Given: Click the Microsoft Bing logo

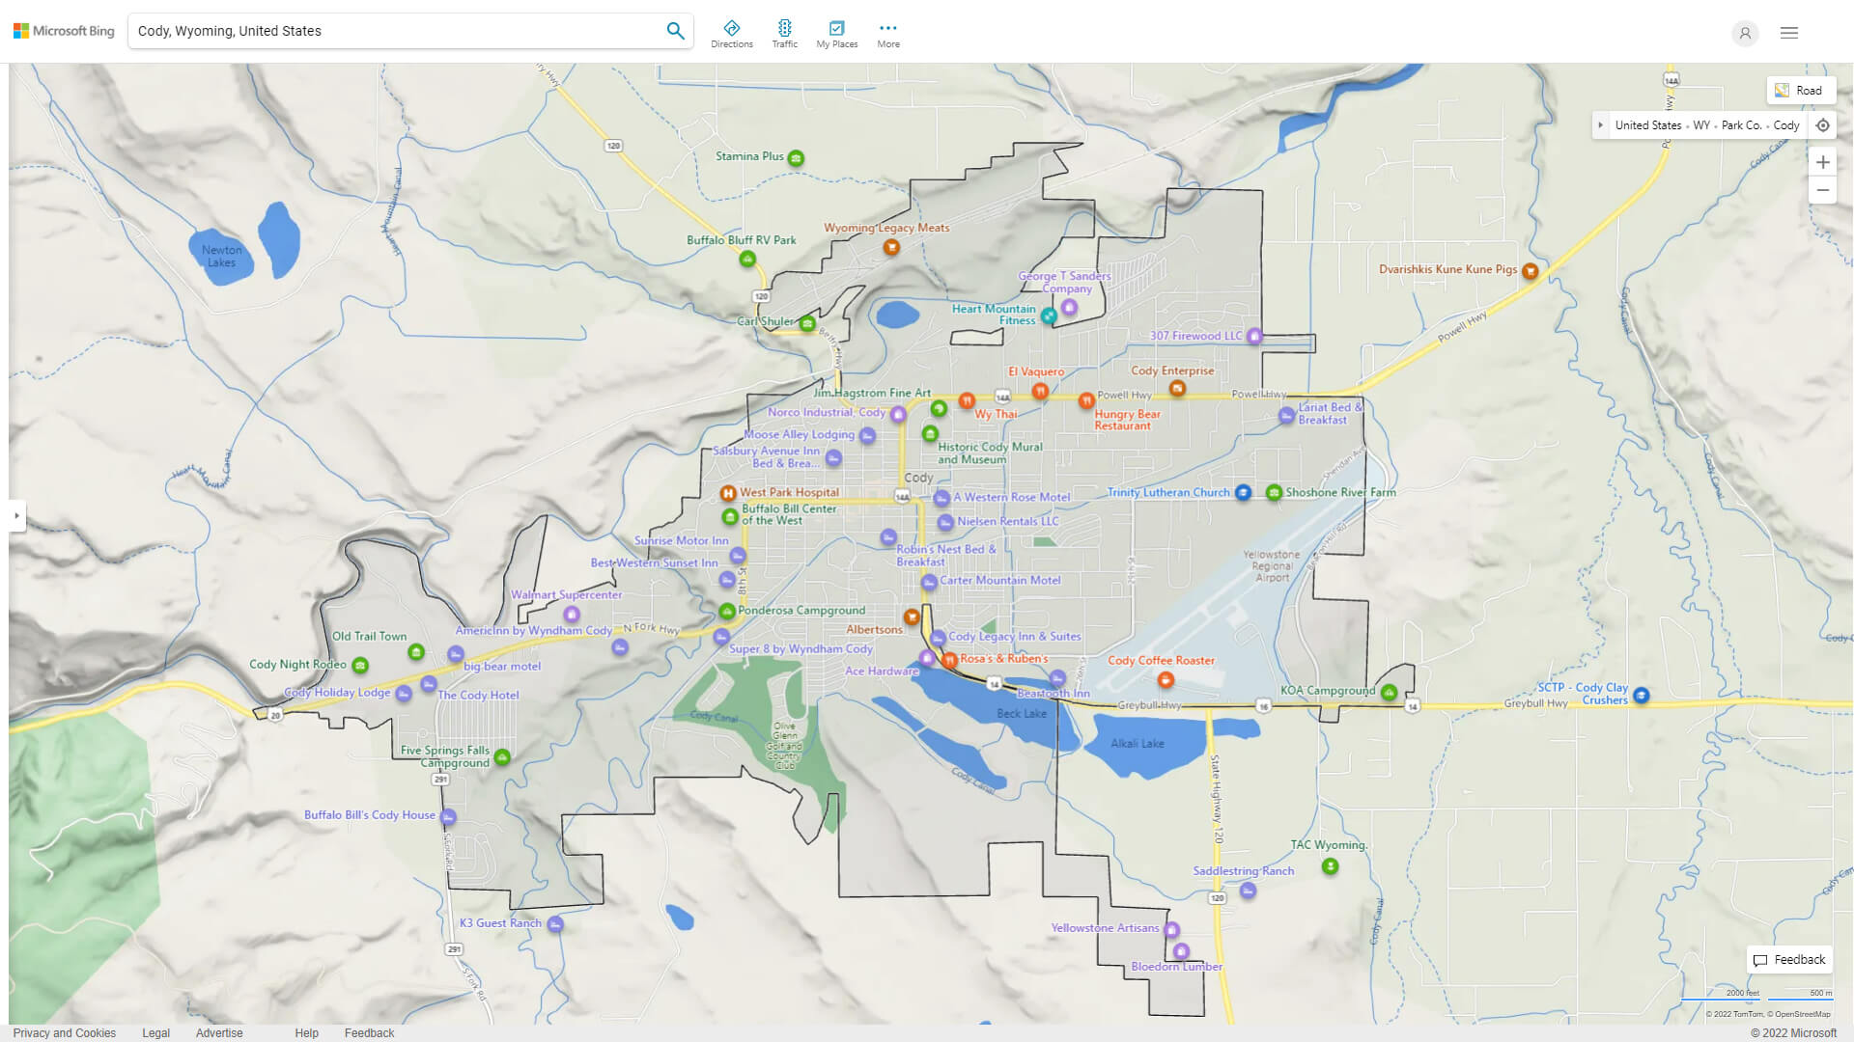Looking at the screenshot, I should tap(62, 30).
